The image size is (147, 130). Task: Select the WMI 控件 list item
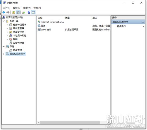pos(46,30)
